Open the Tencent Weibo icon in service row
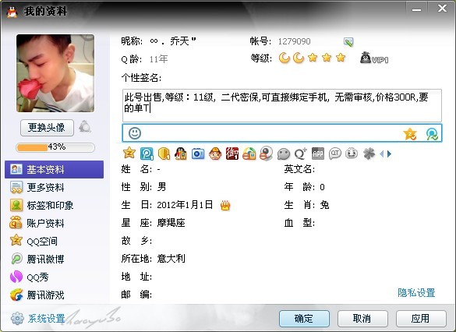This screenshot has height=332, width=456. pyautogui.click(x=147, y=154)
